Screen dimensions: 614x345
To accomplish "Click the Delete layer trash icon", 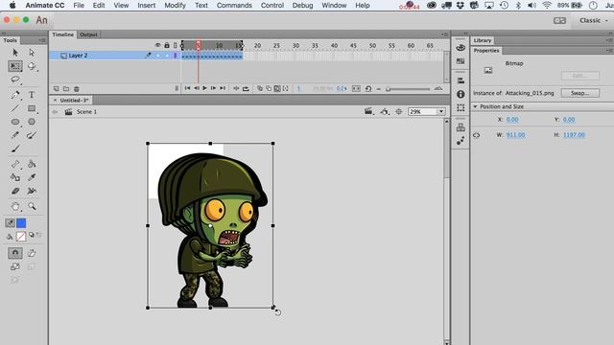I will [77, 89].
